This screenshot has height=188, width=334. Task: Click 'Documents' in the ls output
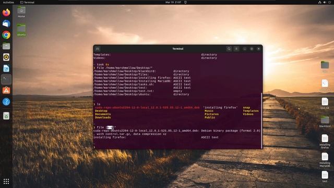click(x=103, y=114)
